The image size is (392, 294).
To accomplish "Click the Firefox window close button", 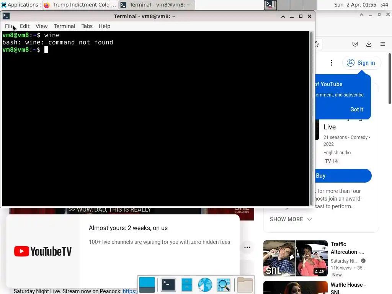I will click(x=388, y=15).
